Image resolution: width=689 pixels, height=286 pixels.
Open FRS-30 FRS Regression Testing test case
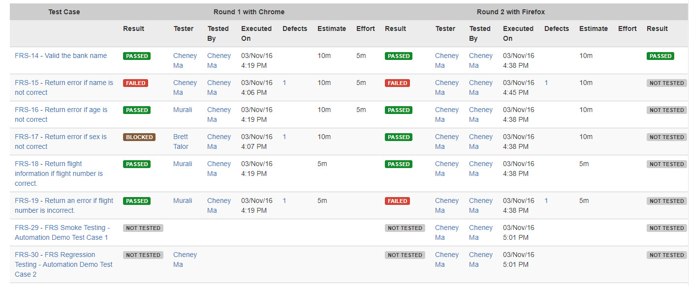point(55,255)
